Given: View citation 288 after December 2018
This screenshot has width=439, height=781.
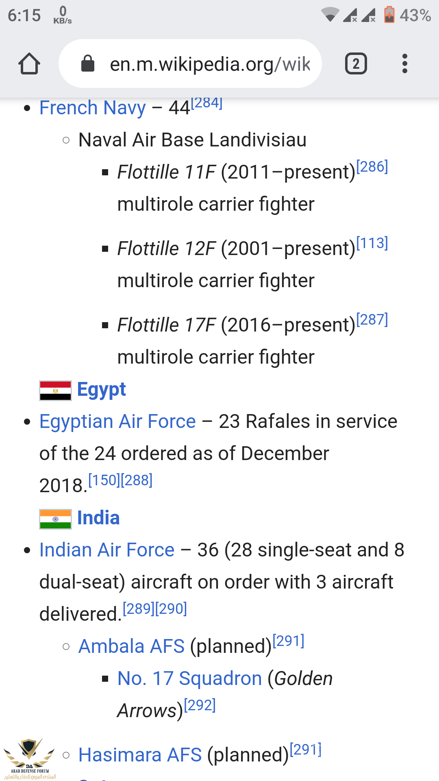Looking at the screenshot, I should pyautogui.click(x=137, y=480).
